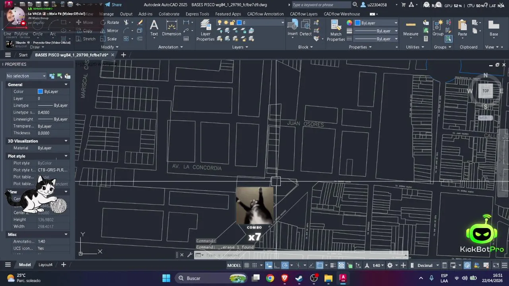Collapse the 3D Visualization section
The width and height of the screenshot is (509, 286).
[66, 141]
